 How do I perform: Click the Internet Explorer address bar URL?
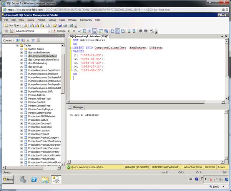(x=88, y=10)
